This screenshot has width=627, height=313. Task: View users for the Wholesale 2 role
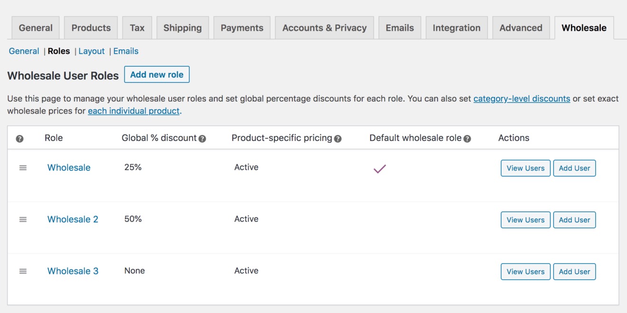(526, 220)
